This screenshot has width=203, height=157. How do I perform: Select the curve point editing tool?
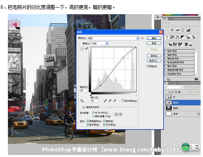click(82, 49)
